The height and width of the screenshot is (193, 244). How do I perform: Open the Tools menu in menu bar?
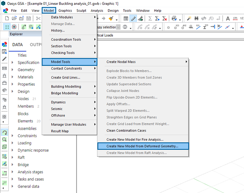[127, 11]
